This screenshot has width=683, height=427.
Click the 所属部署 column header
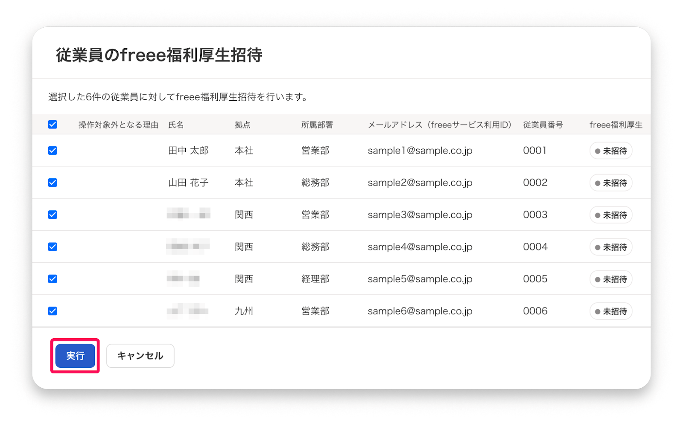(x=317, y=125)
